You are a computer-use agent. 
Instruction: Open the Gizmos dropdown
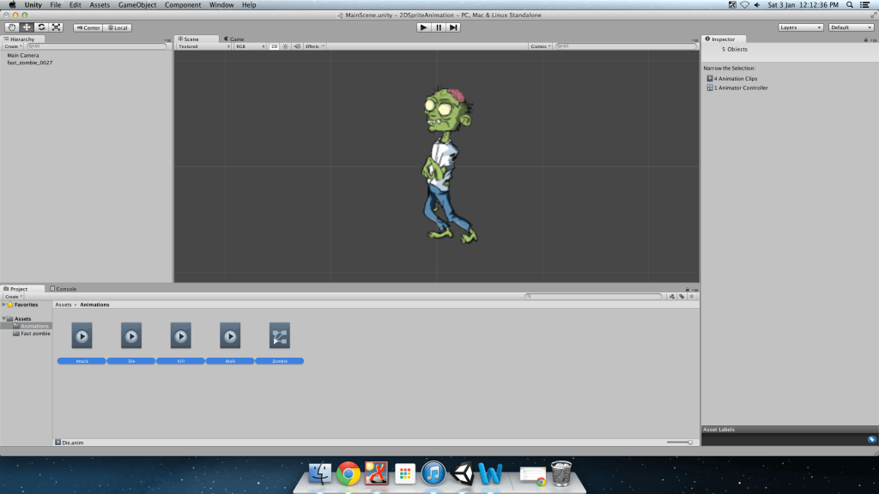(x=541, y=46)
